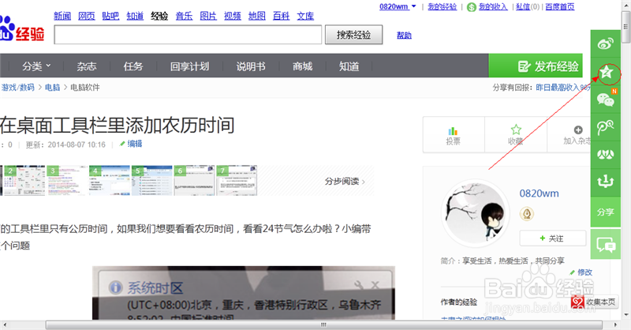
Task: Click the 游戏/数码 breadcrumb
Action: tap(17, 87)
